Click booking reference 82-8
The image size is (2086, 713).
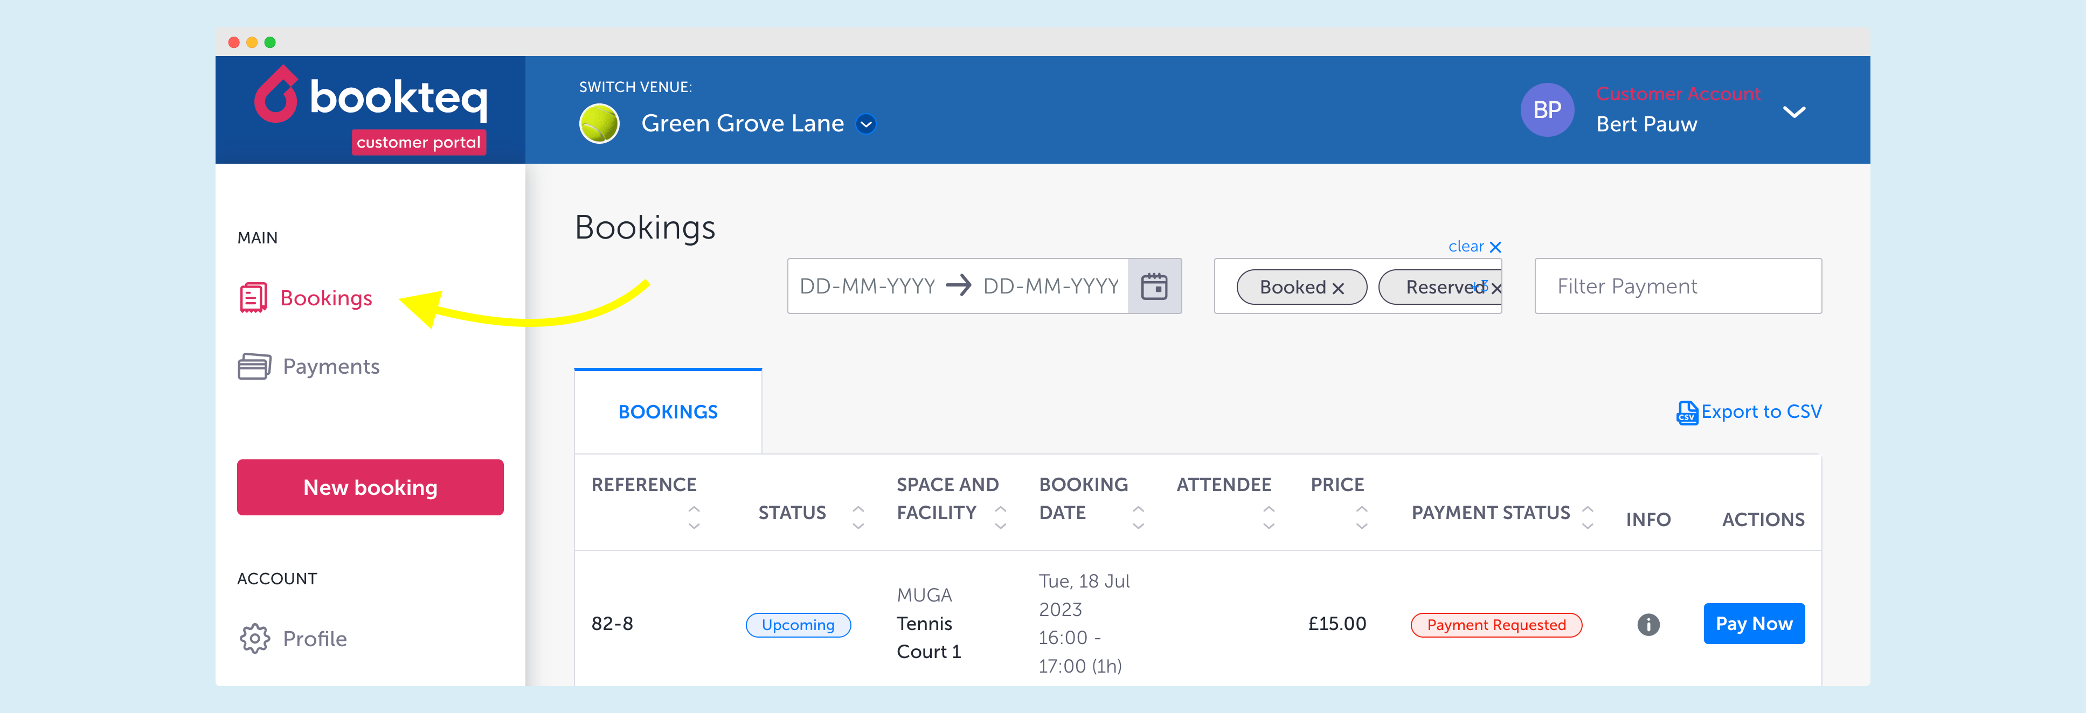612,624
